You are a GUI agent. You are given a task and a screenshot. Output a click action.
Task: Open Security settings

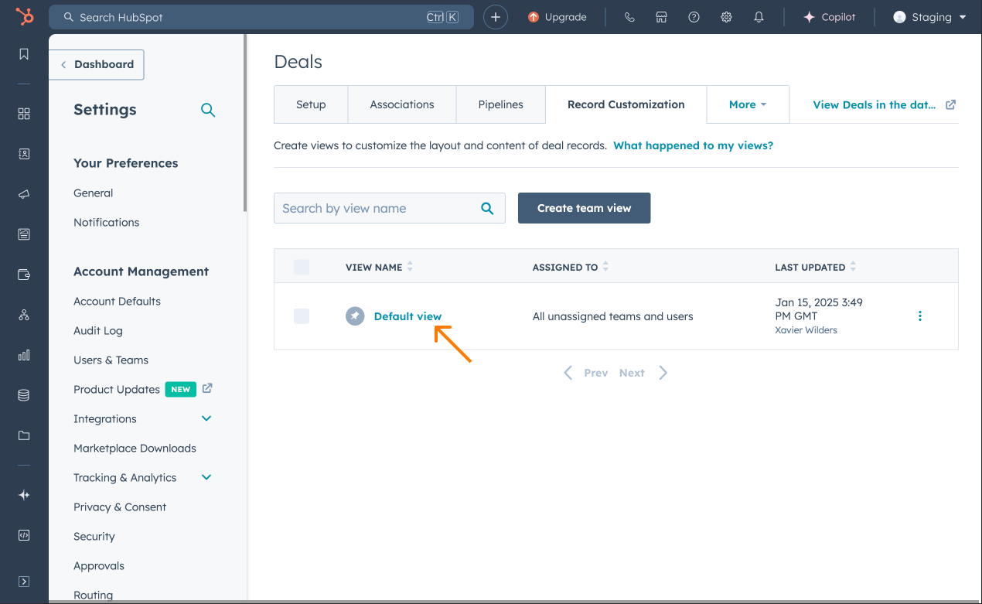pyautogui.click(x=94, y=537)
